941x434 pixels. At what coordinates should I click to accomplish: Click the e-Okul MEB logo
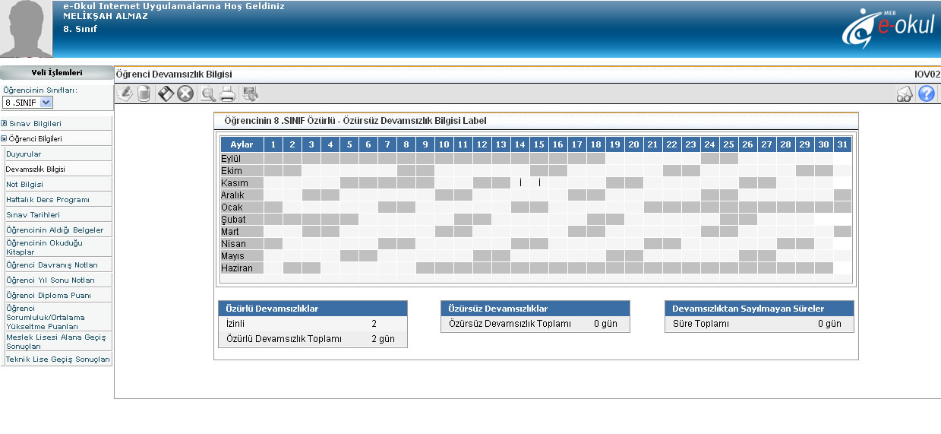tap(886, 28)
